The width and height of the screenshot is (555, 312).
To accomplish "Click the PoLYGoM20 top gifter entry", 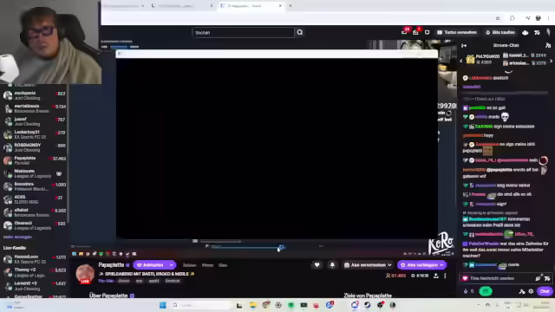I will [483, 59].
